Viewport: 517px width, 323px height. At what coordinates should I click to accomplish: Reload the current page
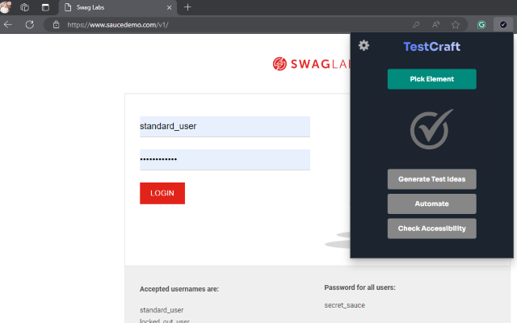coord(30,25)
